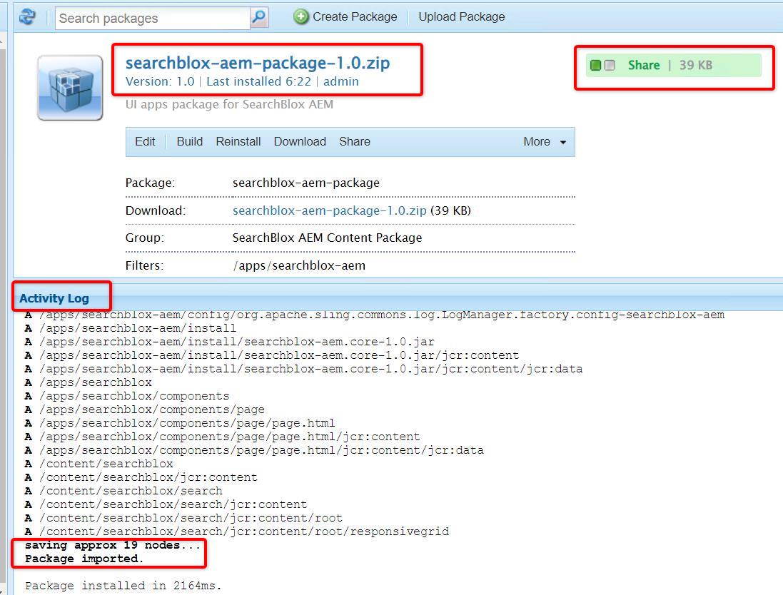Click Reinstall in package toolbar
This screenshot has height=595, width=783.
[x=238, y=142]
